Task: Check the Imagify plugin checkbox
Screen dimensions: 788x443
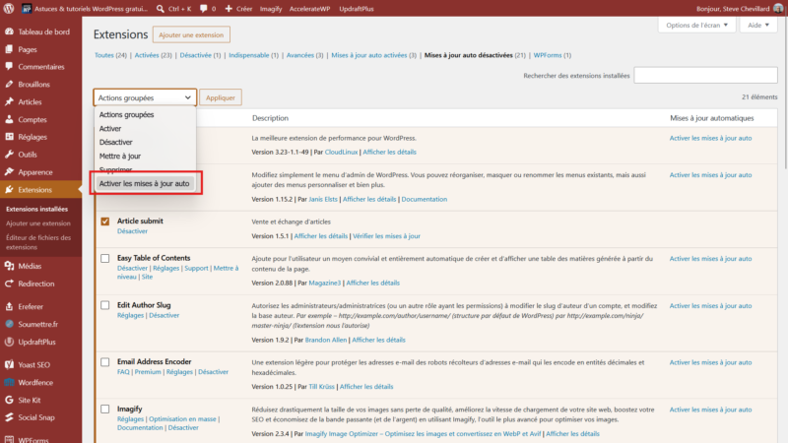Action: point(105,409)
